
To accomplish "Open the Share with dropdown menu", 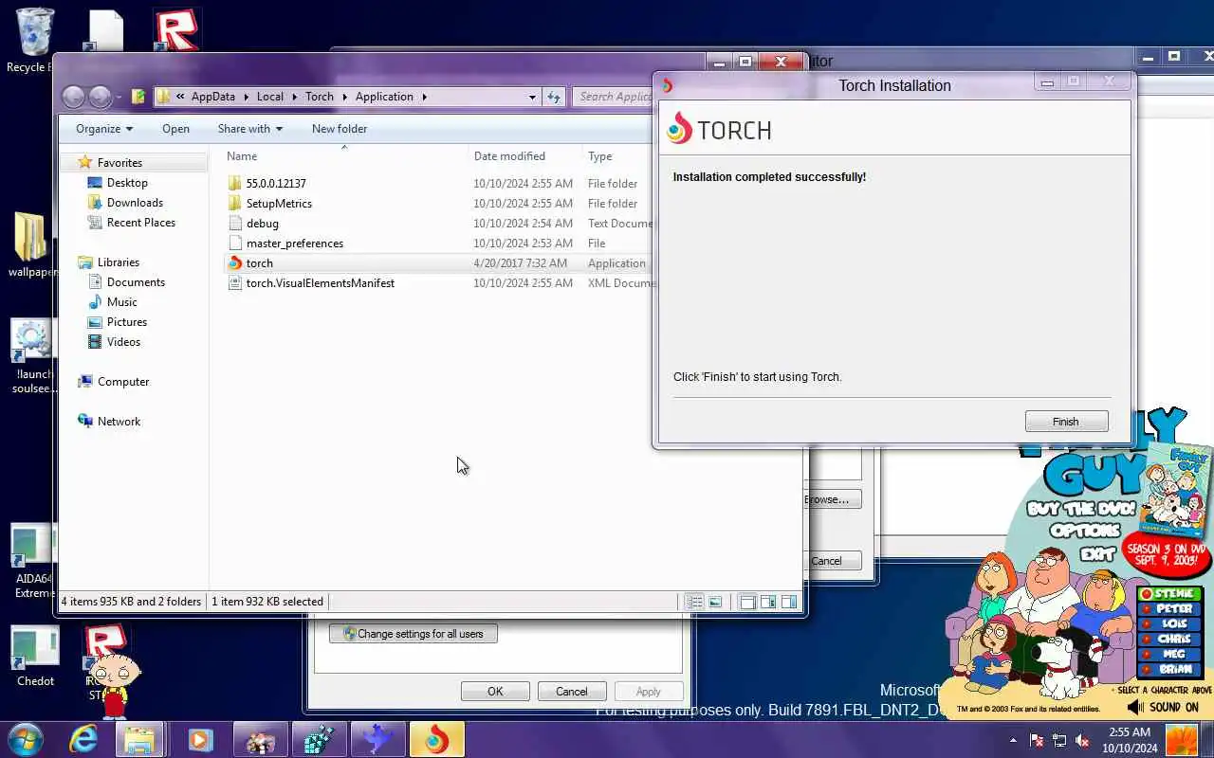I will coord(250,129).
